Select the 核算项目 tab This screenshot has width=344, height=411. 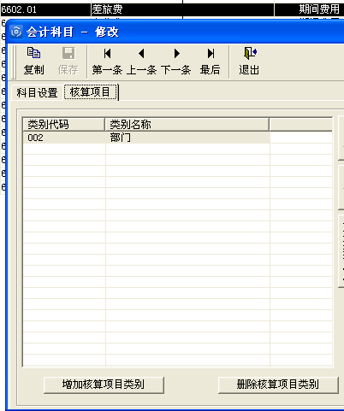click(x=90, y=91)
